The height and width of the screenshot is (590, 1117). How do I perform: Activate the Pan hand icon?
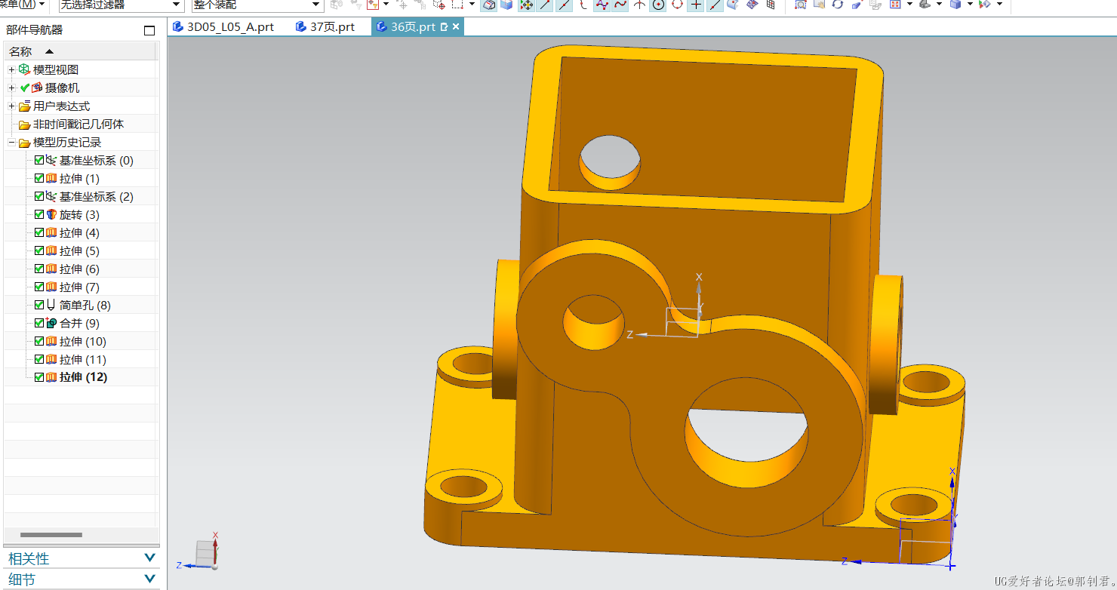(819, 4)
